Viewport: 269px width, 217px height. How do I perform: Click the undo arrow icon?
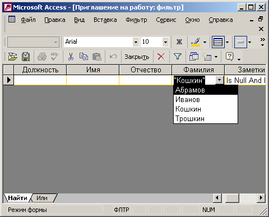[x=113, y=57]
